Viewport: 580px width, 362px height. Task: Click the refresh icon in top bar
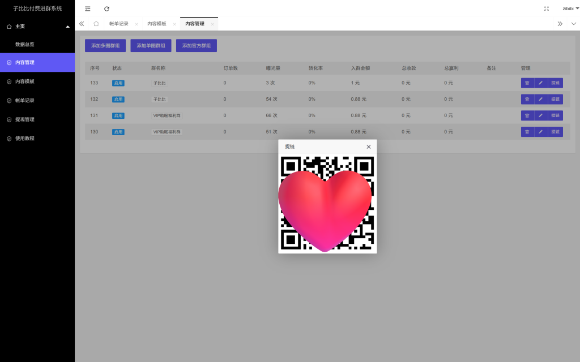pos(106,8)
